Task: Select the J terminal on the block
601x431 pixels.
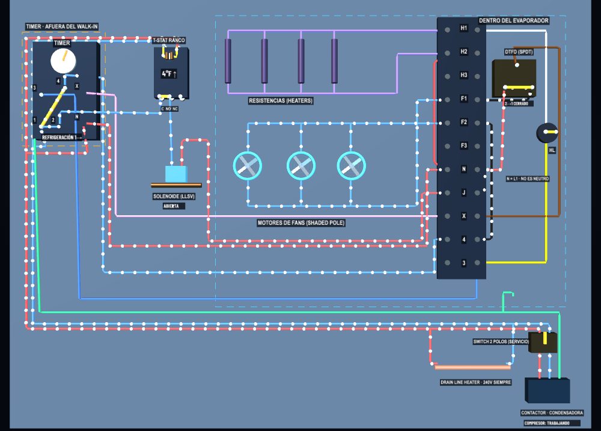Action: click(463, 192)
